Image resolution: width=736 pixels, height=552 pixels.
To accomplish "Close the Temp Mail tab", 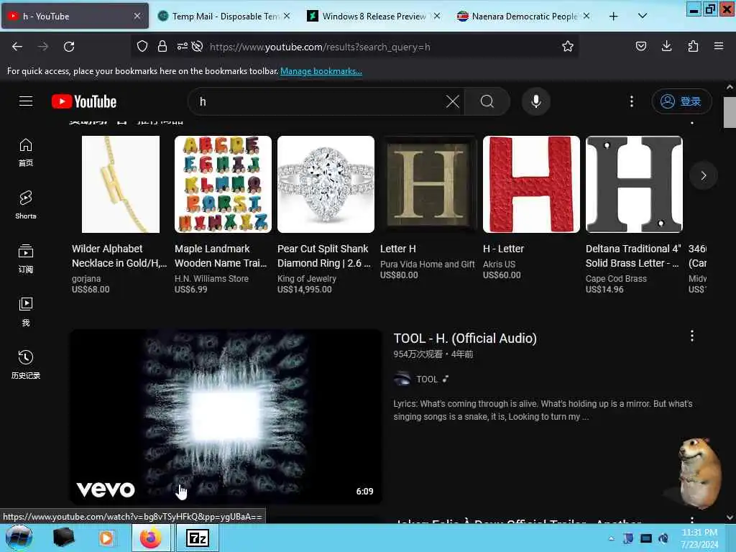I will pyautogui.click(x=287, y=17).
